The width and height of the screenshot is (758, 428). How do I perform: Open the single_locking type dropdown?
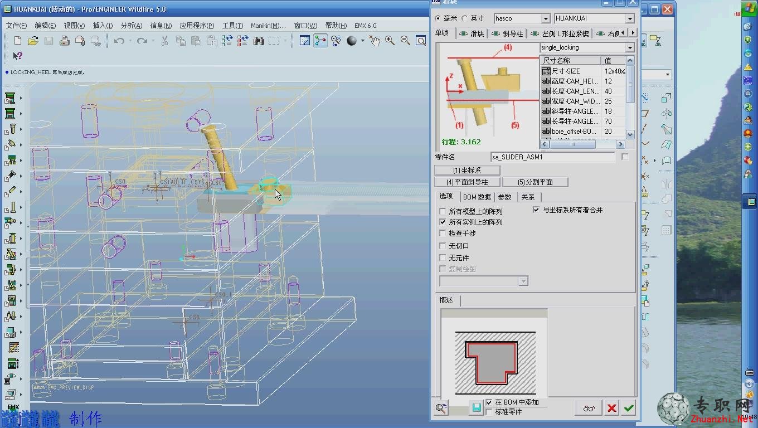pyautogui.click(x=630, y=48)
